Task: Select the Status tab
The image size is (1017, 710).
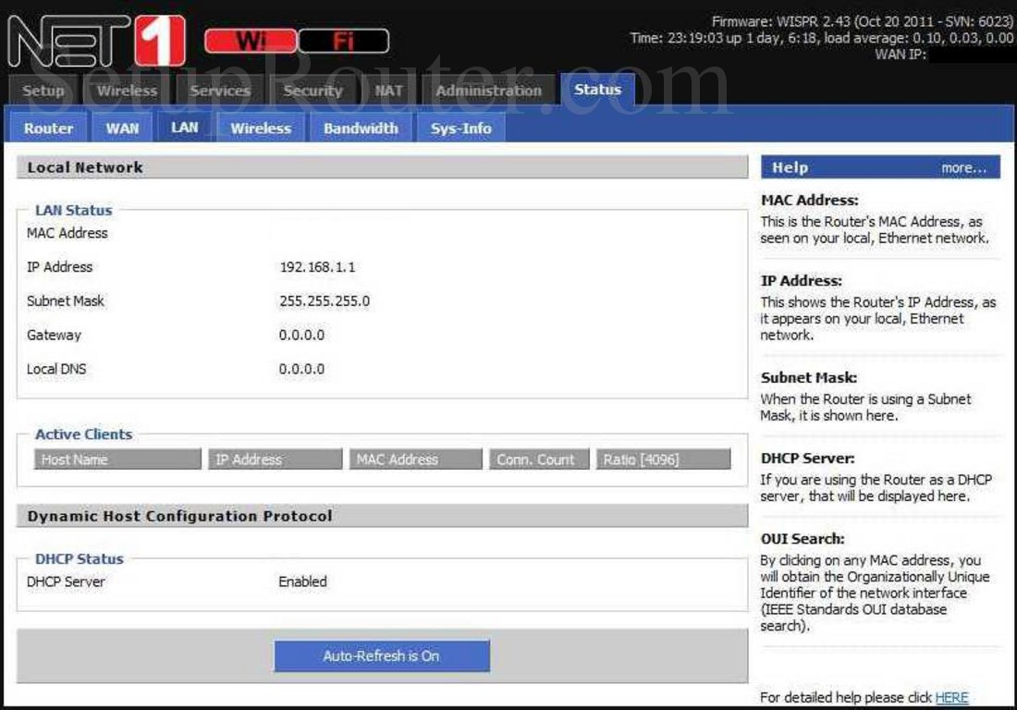Action: tap(597, 90)
